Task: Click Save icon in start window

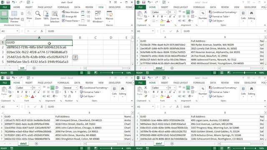Action: pyautogui.click(x=8, y=2)
